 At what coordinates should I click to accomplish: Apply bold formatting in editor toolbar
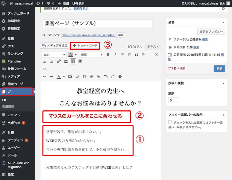pyautogui.click(x=108, y=54)
